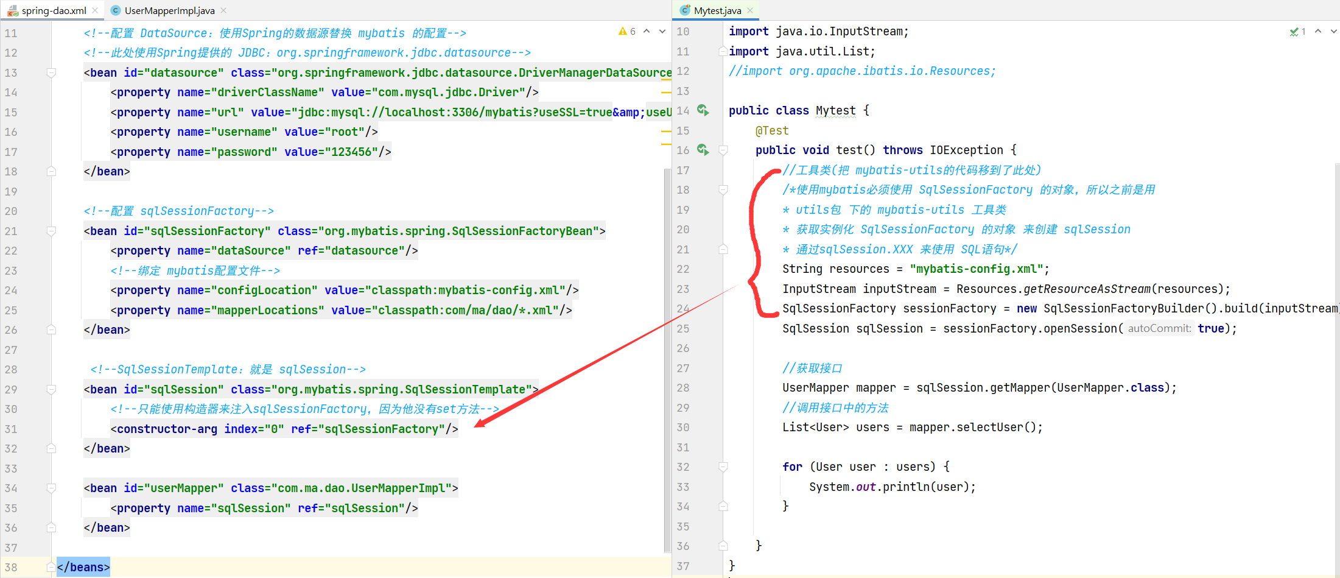
Task: Click the DriverManagerDataSource bean declaration
Action: 377,73
